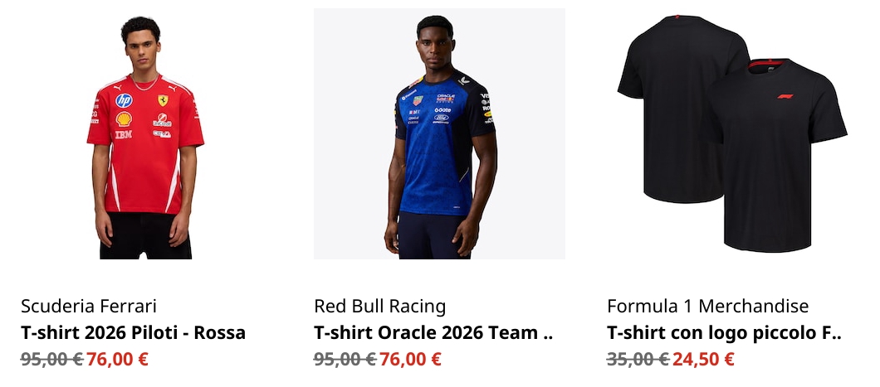The image size is (880, 387).
Task: Click the red F1 logo on the black T-shirt
Action: coord(785,96)
